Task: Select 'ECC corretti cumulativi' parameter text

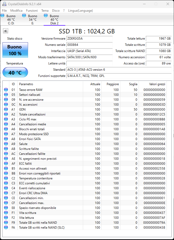Action: (x=35, y=183)
